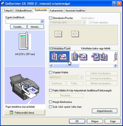Image resolution: width=123 pixels, height=126 pixels.
Task: Enable the Vízjelek/Háttér checkbox
Action: pyautogui.click(x=50, y=72)
